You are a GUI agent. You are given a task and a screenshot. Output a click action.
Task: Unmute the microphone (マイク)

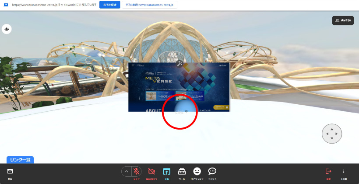point(137,171)
